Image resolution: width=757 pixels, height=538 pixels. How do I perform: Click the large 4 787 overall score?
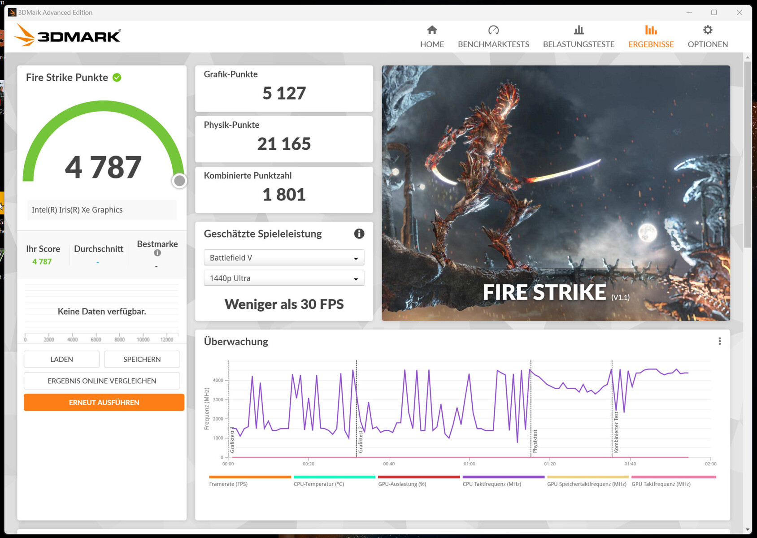click(x=103, y=167)
